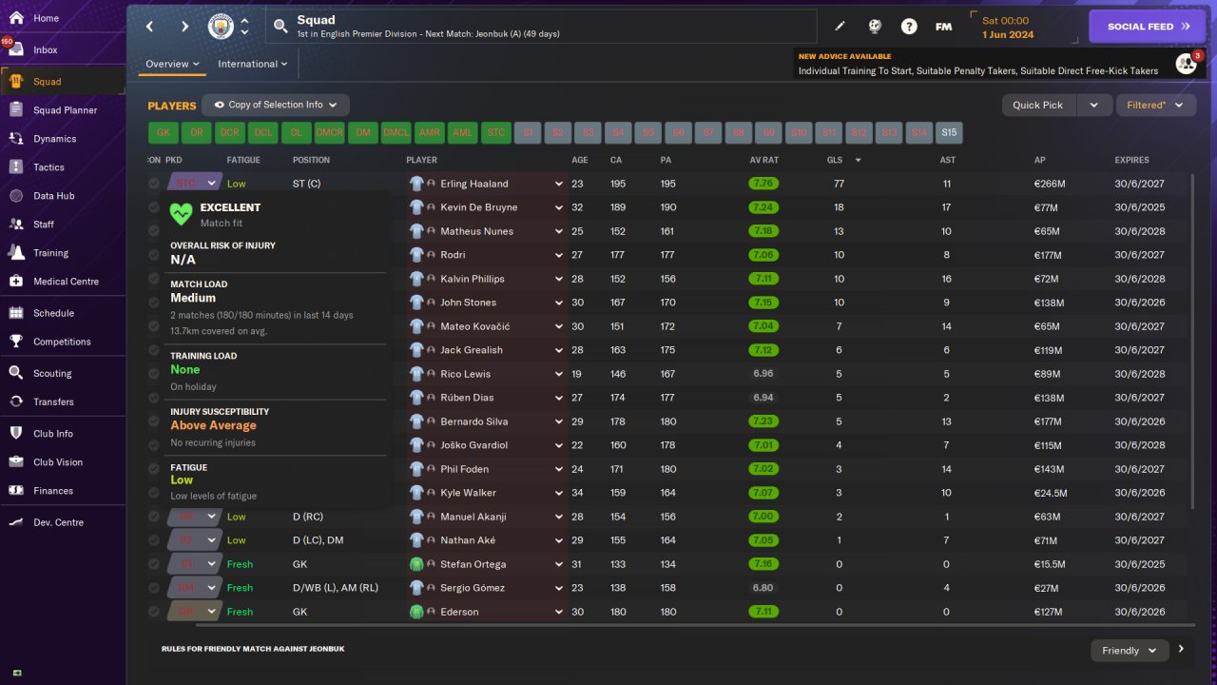
Task: Open the International tab menu
Action: [253, 64]
